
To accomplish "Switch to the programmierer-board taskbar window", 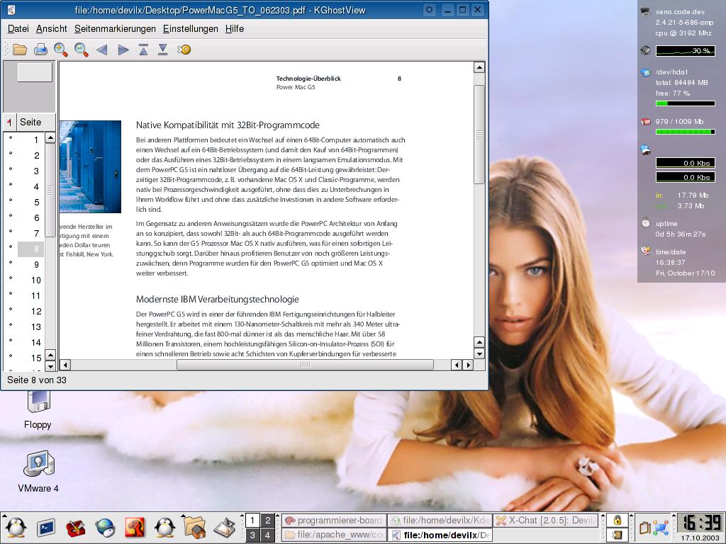I will point(333,521).
